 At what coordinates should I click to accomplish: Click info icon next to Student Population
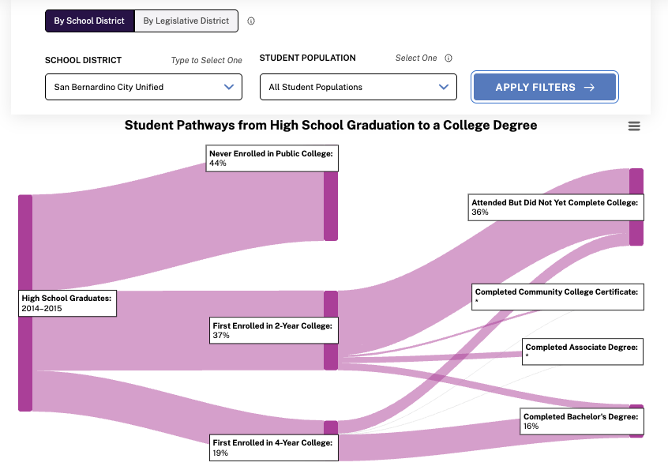coord(448,58)
